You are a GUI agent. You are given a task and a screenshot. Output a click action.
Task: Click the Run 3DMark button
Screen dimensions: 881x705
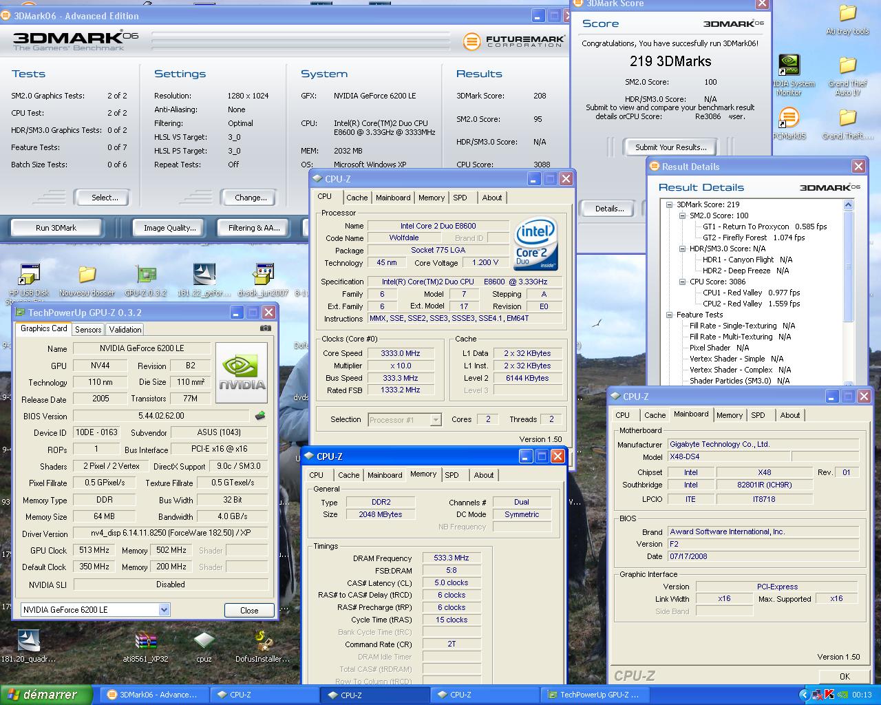[x=56, y=228]
